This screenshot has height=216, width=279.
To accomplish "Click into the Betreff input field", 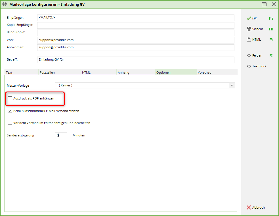I will 135,60.
